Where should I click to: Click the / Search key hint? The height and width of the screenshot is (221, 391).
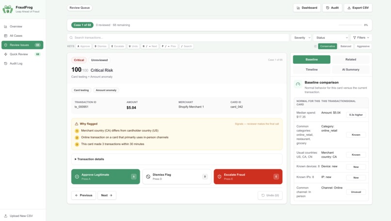(186, 46)
